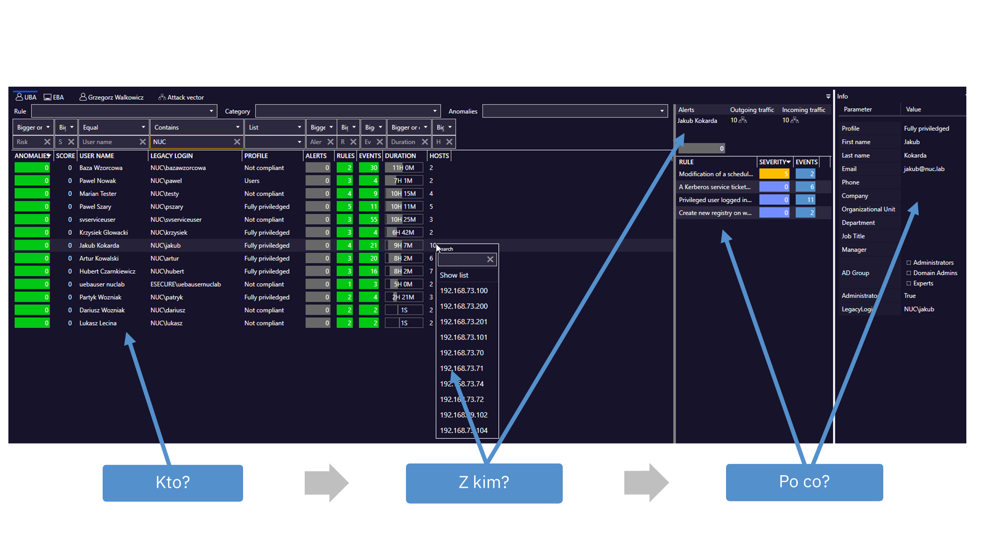Click the jakub@nuc.lab email value

924,169
